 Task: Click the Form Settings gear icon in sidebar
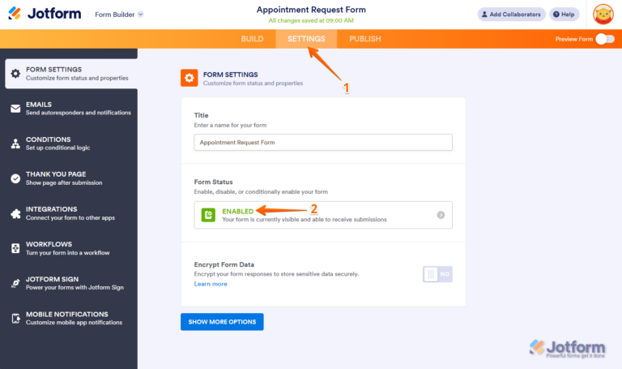pos(15,74)
